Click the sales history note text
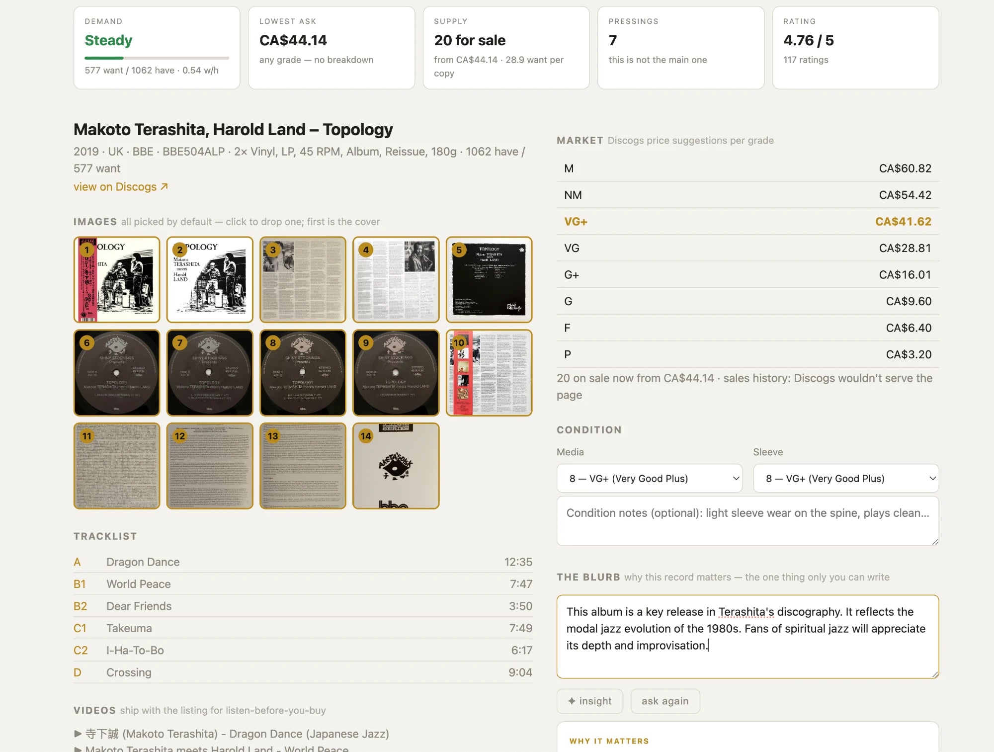994x752 pixels. (x=745, y=387)
